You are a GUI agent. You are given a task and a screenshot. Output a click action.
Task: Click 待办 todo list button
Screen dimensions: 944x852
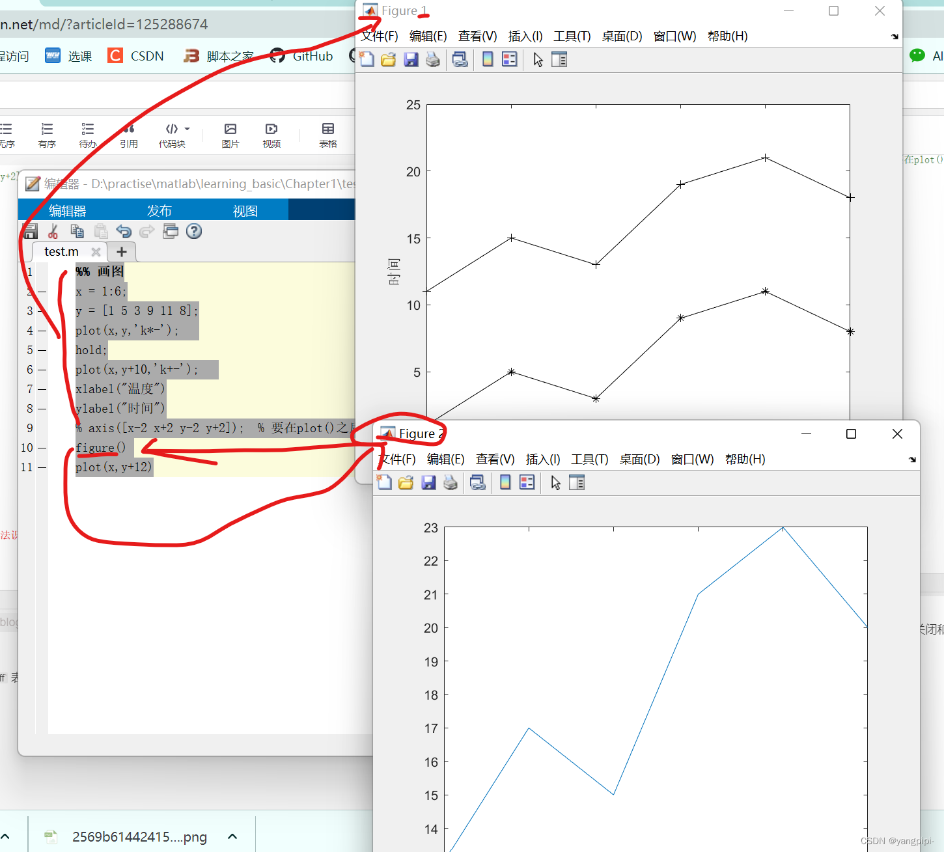tap(88, 135)
